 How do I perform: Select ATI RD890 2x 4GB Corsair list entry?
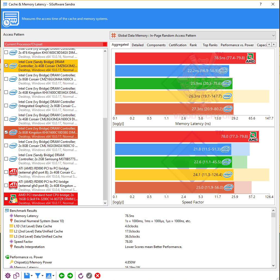[41, 172]
